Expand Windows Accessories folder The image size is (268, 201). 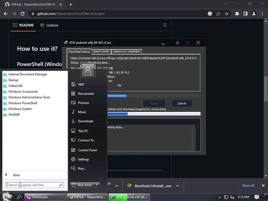(23, 92)
